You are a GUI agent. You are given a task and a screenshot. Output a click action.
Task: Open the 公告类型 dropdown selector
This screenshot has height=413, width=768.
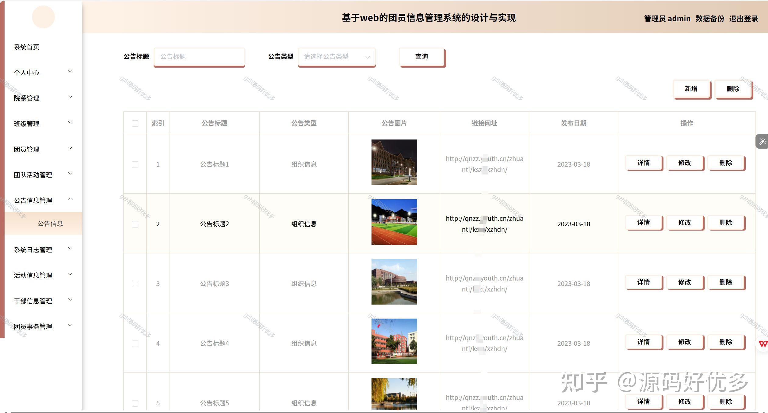(337, 57)
